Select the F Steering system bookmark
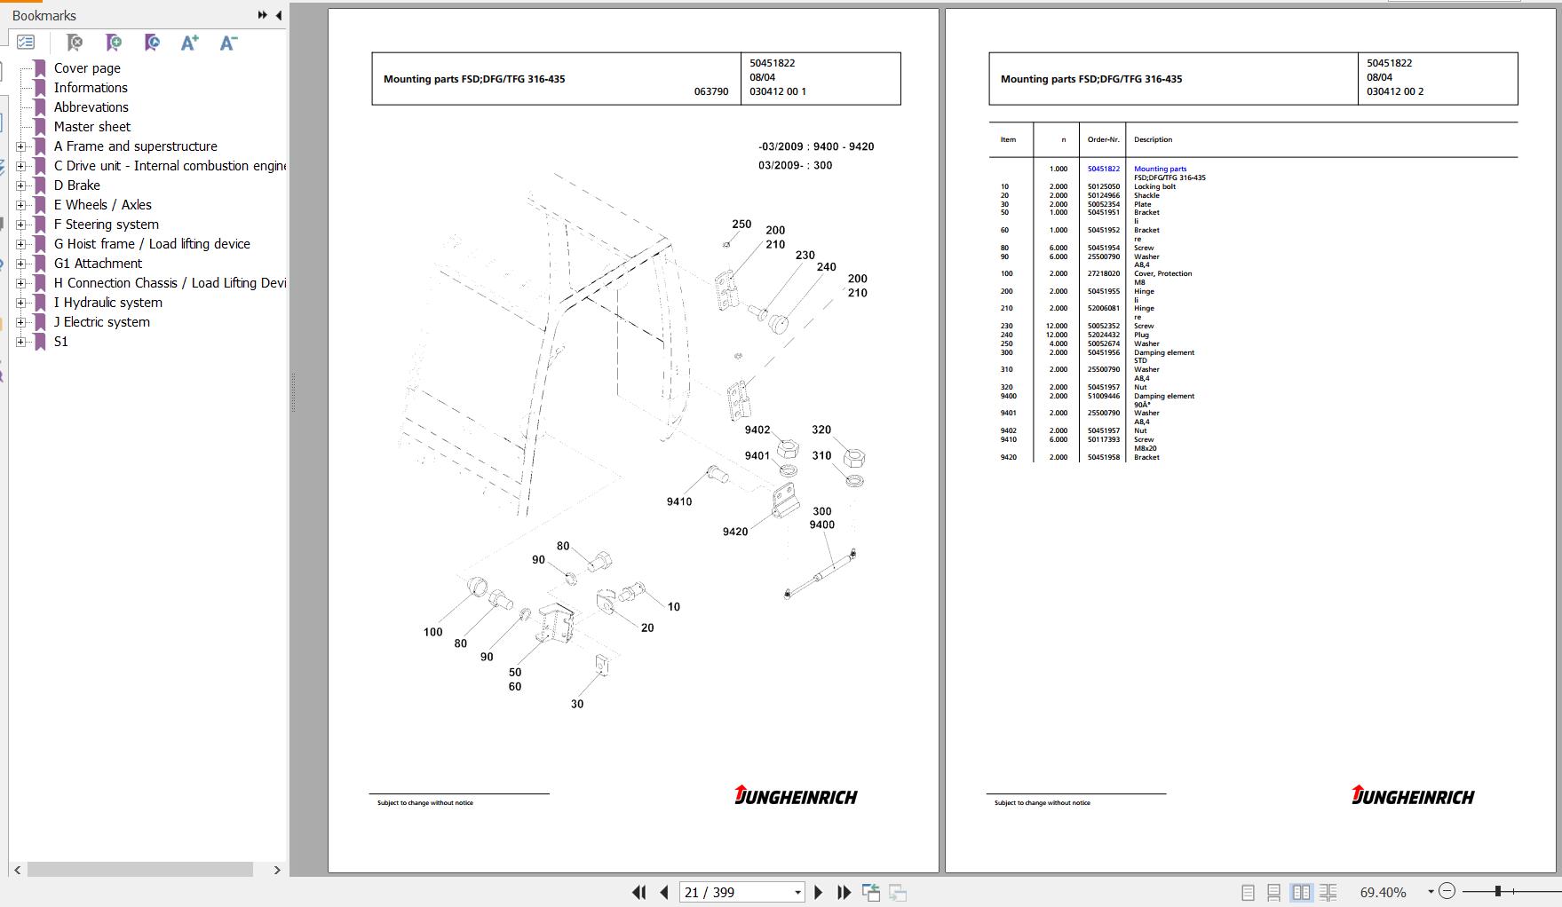Screen dimensions: 1562x907 tap(107, 225)
